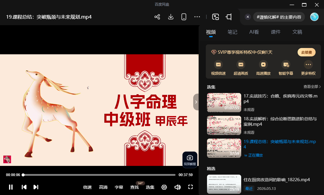Click the 00:37:59 total duration text
324x195 pixels.
[186, 175]
